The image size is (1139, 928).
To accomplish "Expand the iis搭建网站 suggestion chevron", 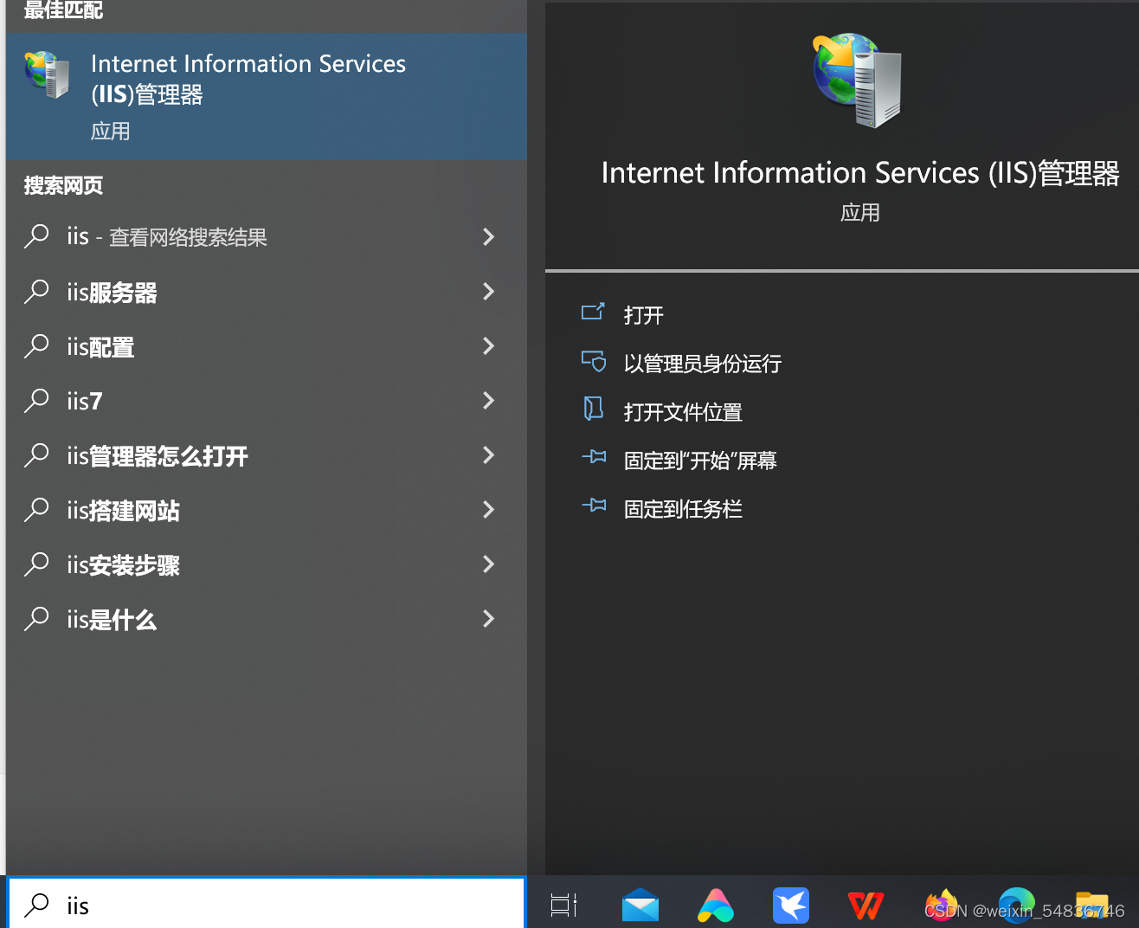I will point(488,510).
